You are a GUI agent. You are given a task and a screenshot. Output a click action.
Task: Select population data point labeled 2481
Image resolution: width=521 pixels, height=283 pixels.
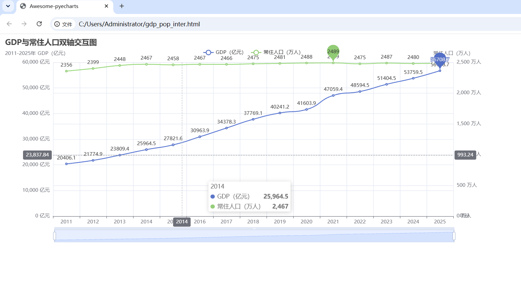280,63
